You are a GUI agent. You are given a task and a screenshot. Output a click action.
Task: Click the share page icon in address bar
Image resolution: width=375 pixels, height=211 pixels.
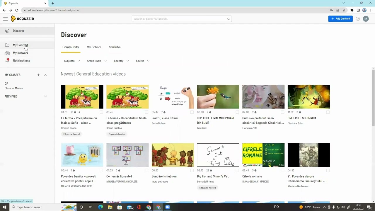tap(338, 10)
